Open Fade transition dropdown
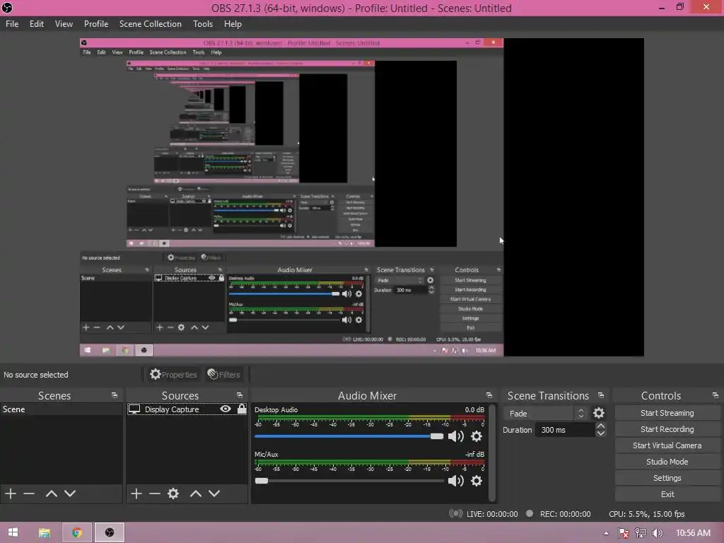This screenshot has width=724, height=543. pos(545,414)
